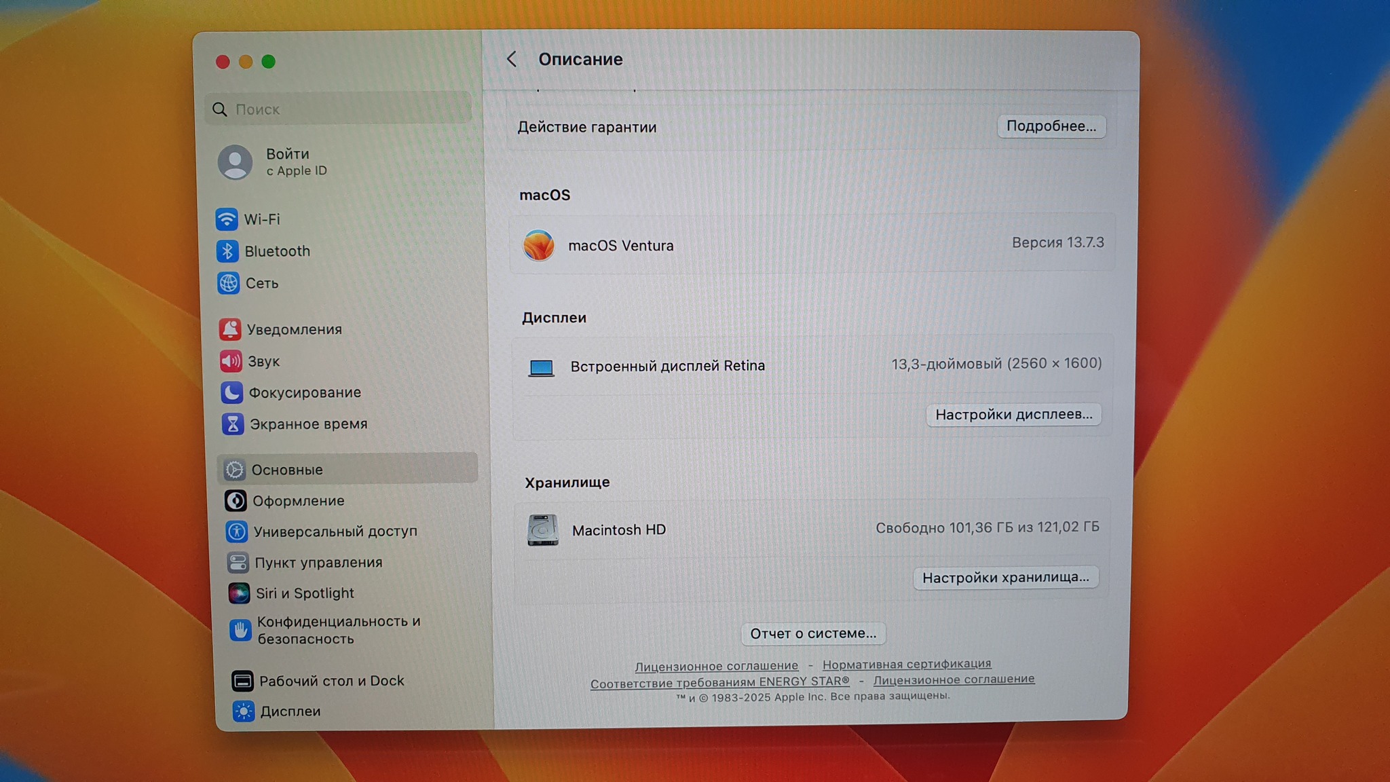This screenshot has width=1390, height=782.
Task: Click the Wi-Fi icon in sidebar
Action: [x=227, y=219]
